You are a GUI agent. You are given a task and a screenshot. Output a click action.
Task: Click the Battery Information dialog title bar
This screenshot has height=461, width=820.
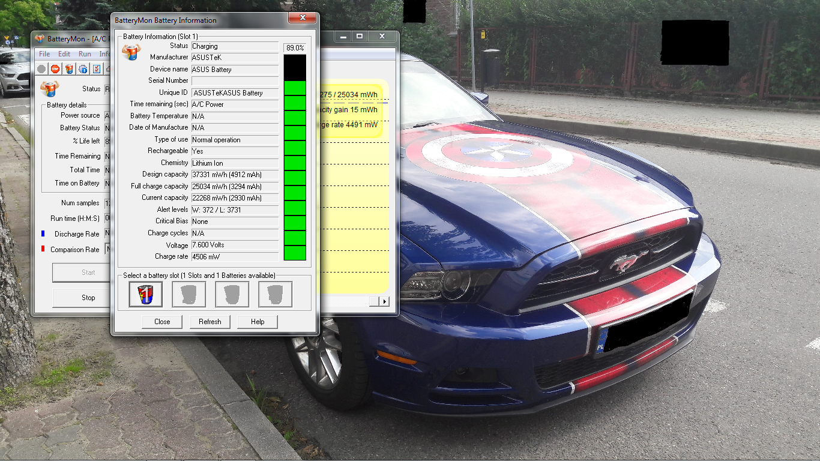coord(215,20)
